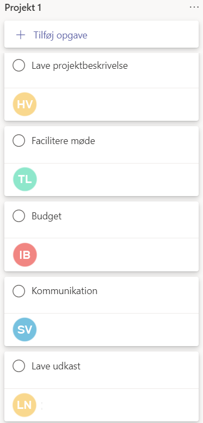Screen dimensions: 203x423
Task: Open the Facilitere møde task title
Action: click(x=63, y=141)
